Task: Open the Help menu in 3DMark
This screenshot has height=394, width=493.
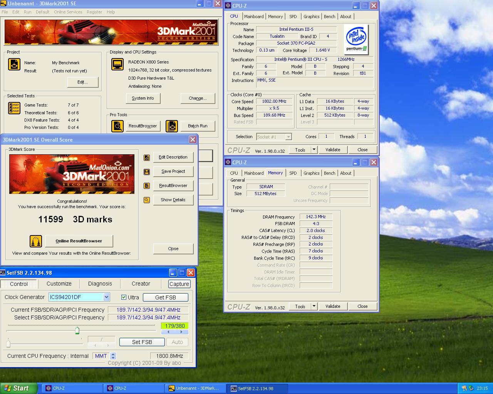Action: 111,12
